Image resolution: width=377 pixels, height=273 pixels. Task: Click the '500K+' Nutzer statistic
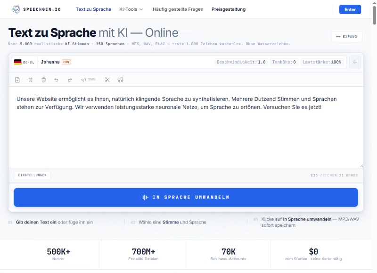[x=58, y=254]
